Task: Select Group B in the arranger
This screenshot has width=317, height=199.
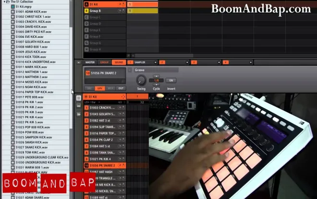Action: point(105,11)
